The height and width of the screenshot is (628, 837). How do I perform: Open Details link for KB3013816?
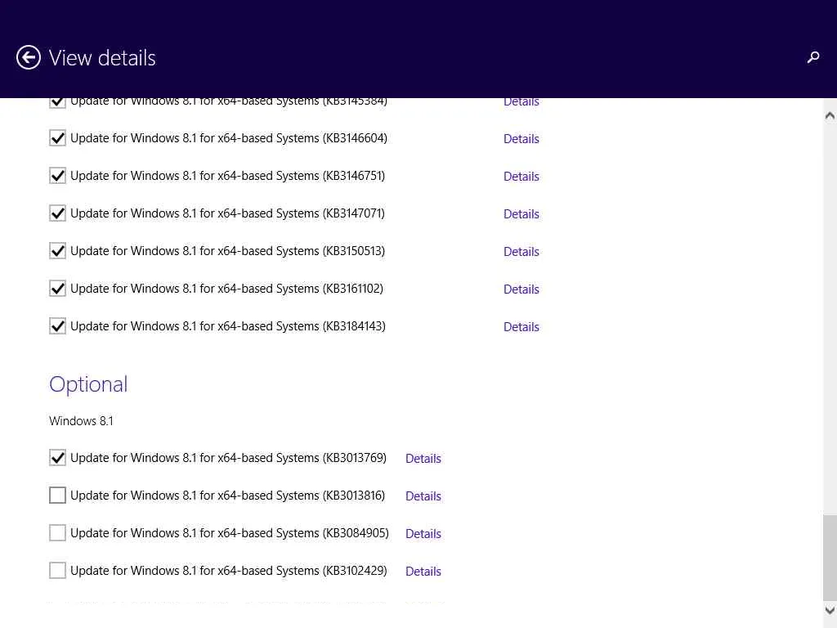[x=423, y=496]
